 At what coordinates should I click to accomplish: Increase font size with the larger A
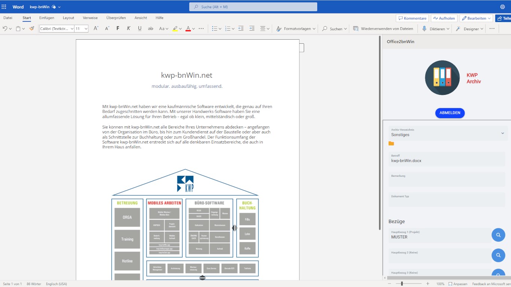pos(96,28)
